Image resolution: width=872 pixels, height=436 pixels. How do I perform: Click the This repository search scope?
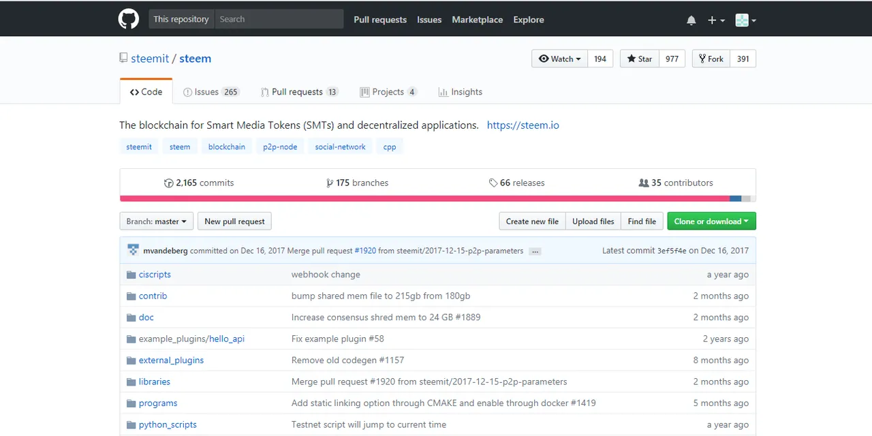[181, 19]
